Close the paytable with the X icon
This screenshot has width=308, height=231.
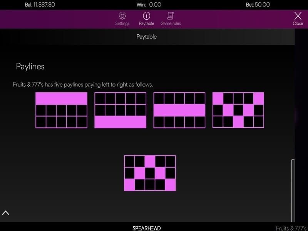298,15
